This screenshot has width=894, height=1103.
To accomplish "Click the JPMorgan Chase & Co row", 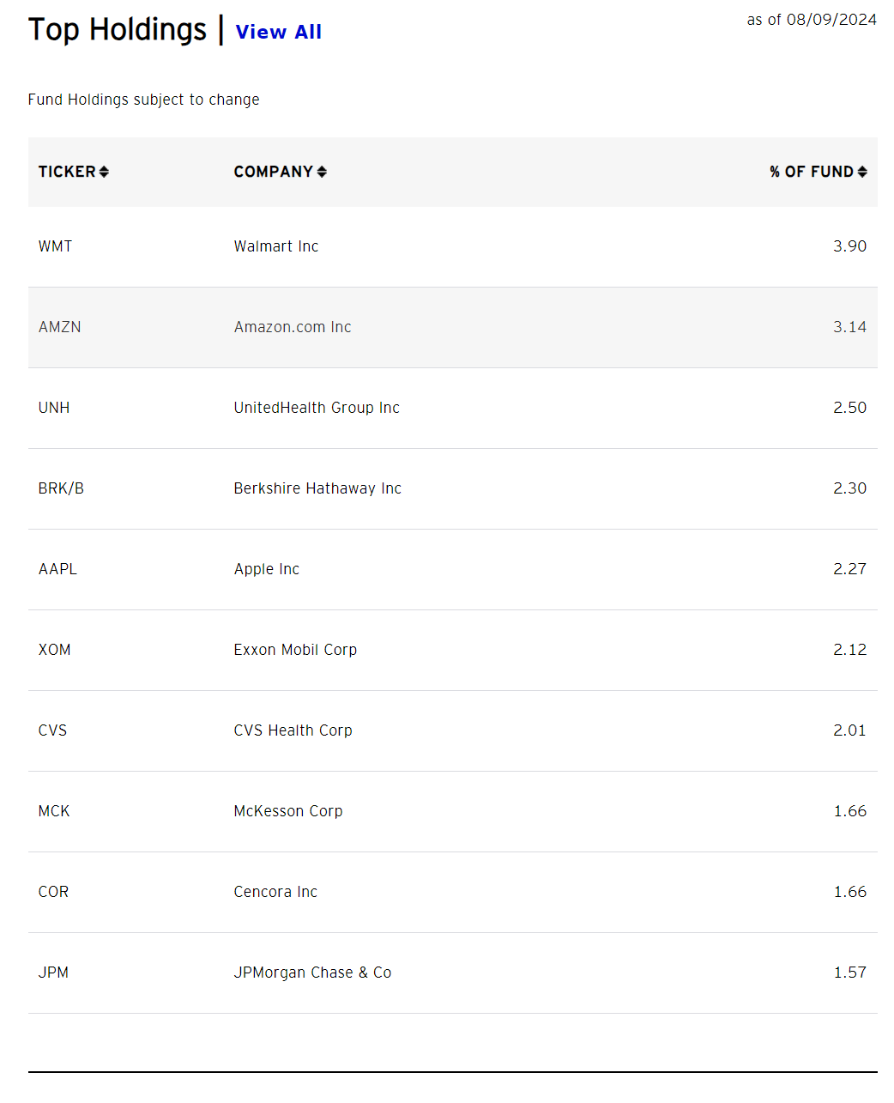I will coord(312,973).
